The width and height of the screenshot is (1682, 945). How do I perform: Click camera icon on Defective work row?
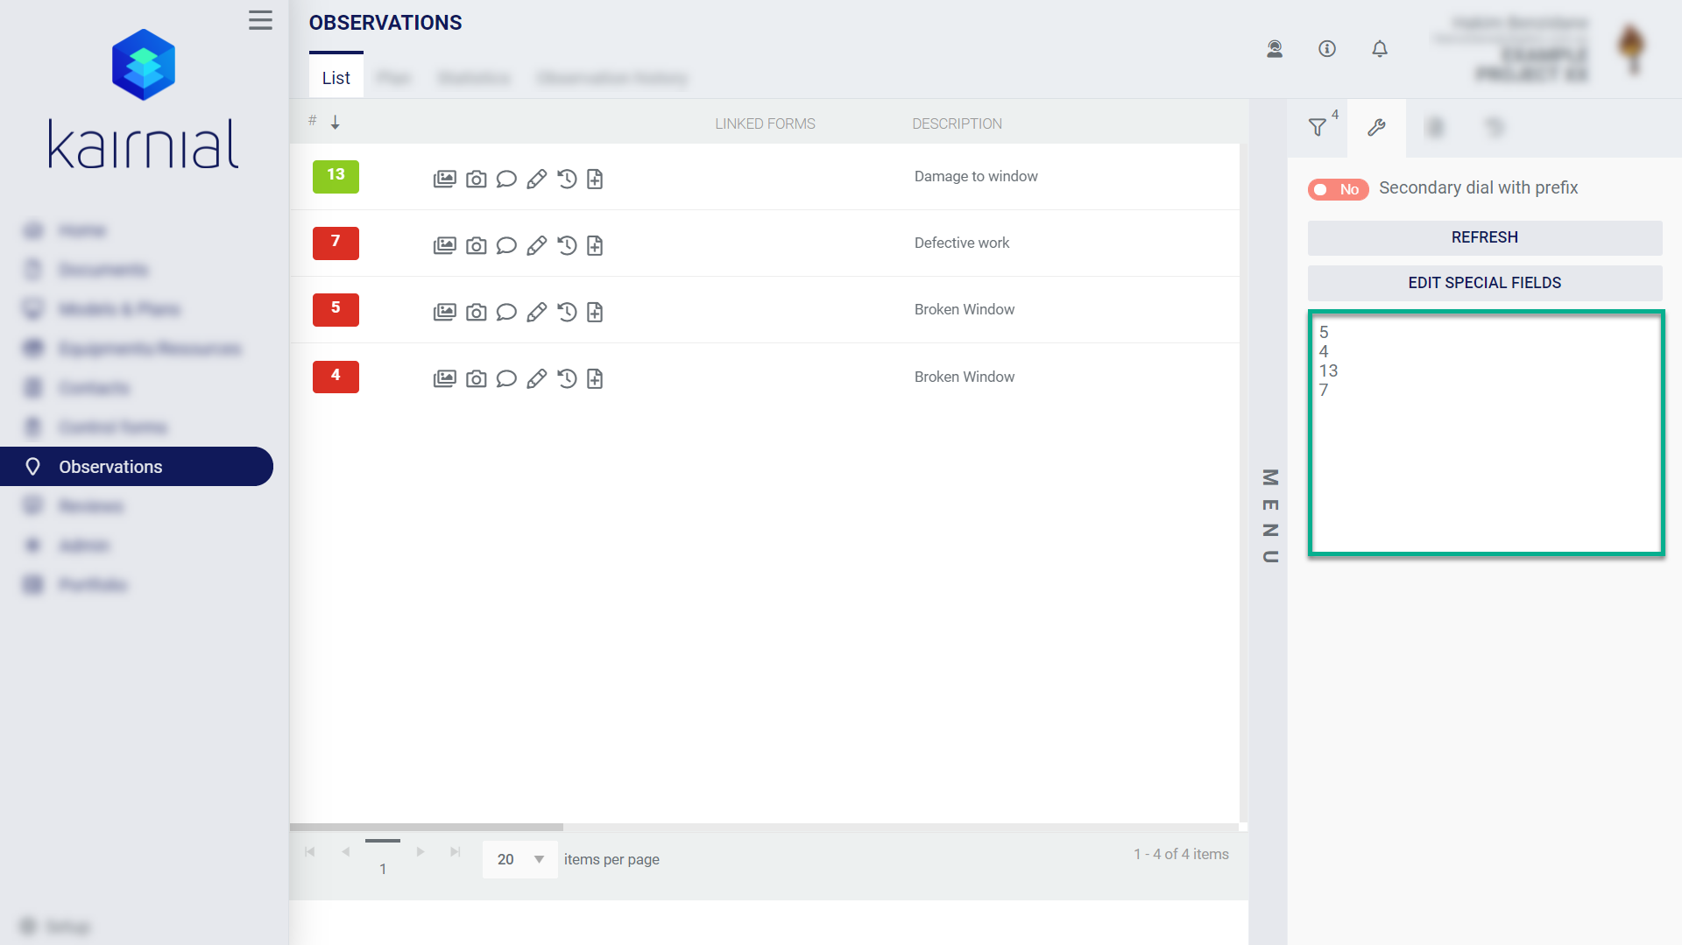point(476,246)
